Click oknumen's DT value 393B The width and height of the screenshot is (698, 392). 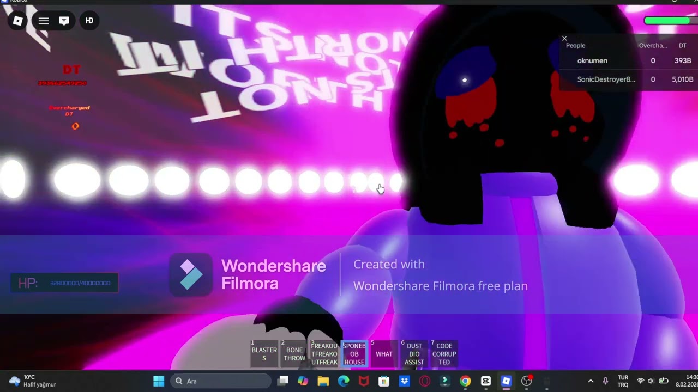tap(683, 61)
